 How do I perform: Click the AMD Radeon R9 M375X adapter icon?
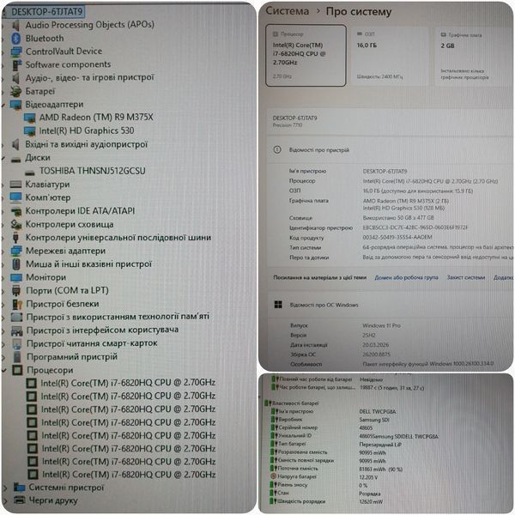[29, 118]
